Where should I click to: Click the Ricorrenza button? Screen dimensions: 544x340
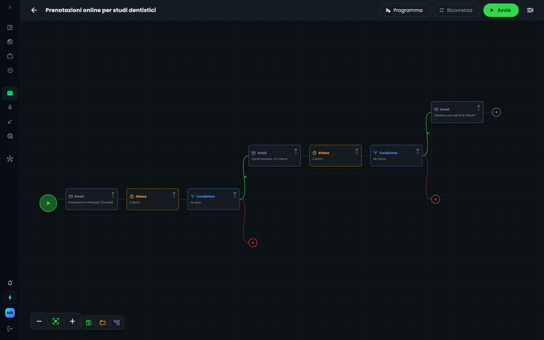(457, 10)
